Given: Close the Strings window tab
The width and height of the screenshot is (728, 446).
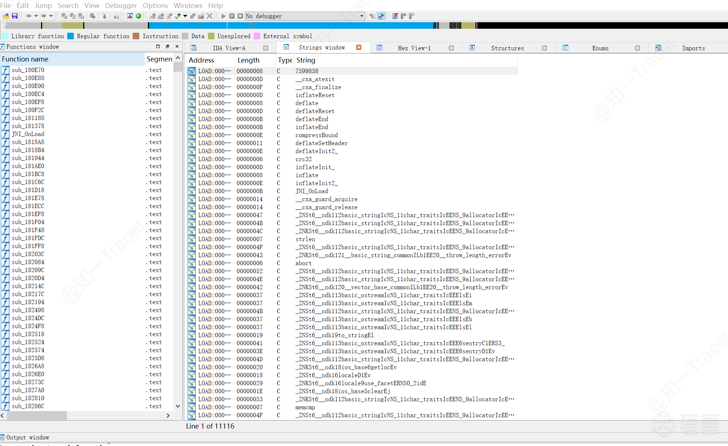Looking at the screenshot, I should tap(359, 47).
